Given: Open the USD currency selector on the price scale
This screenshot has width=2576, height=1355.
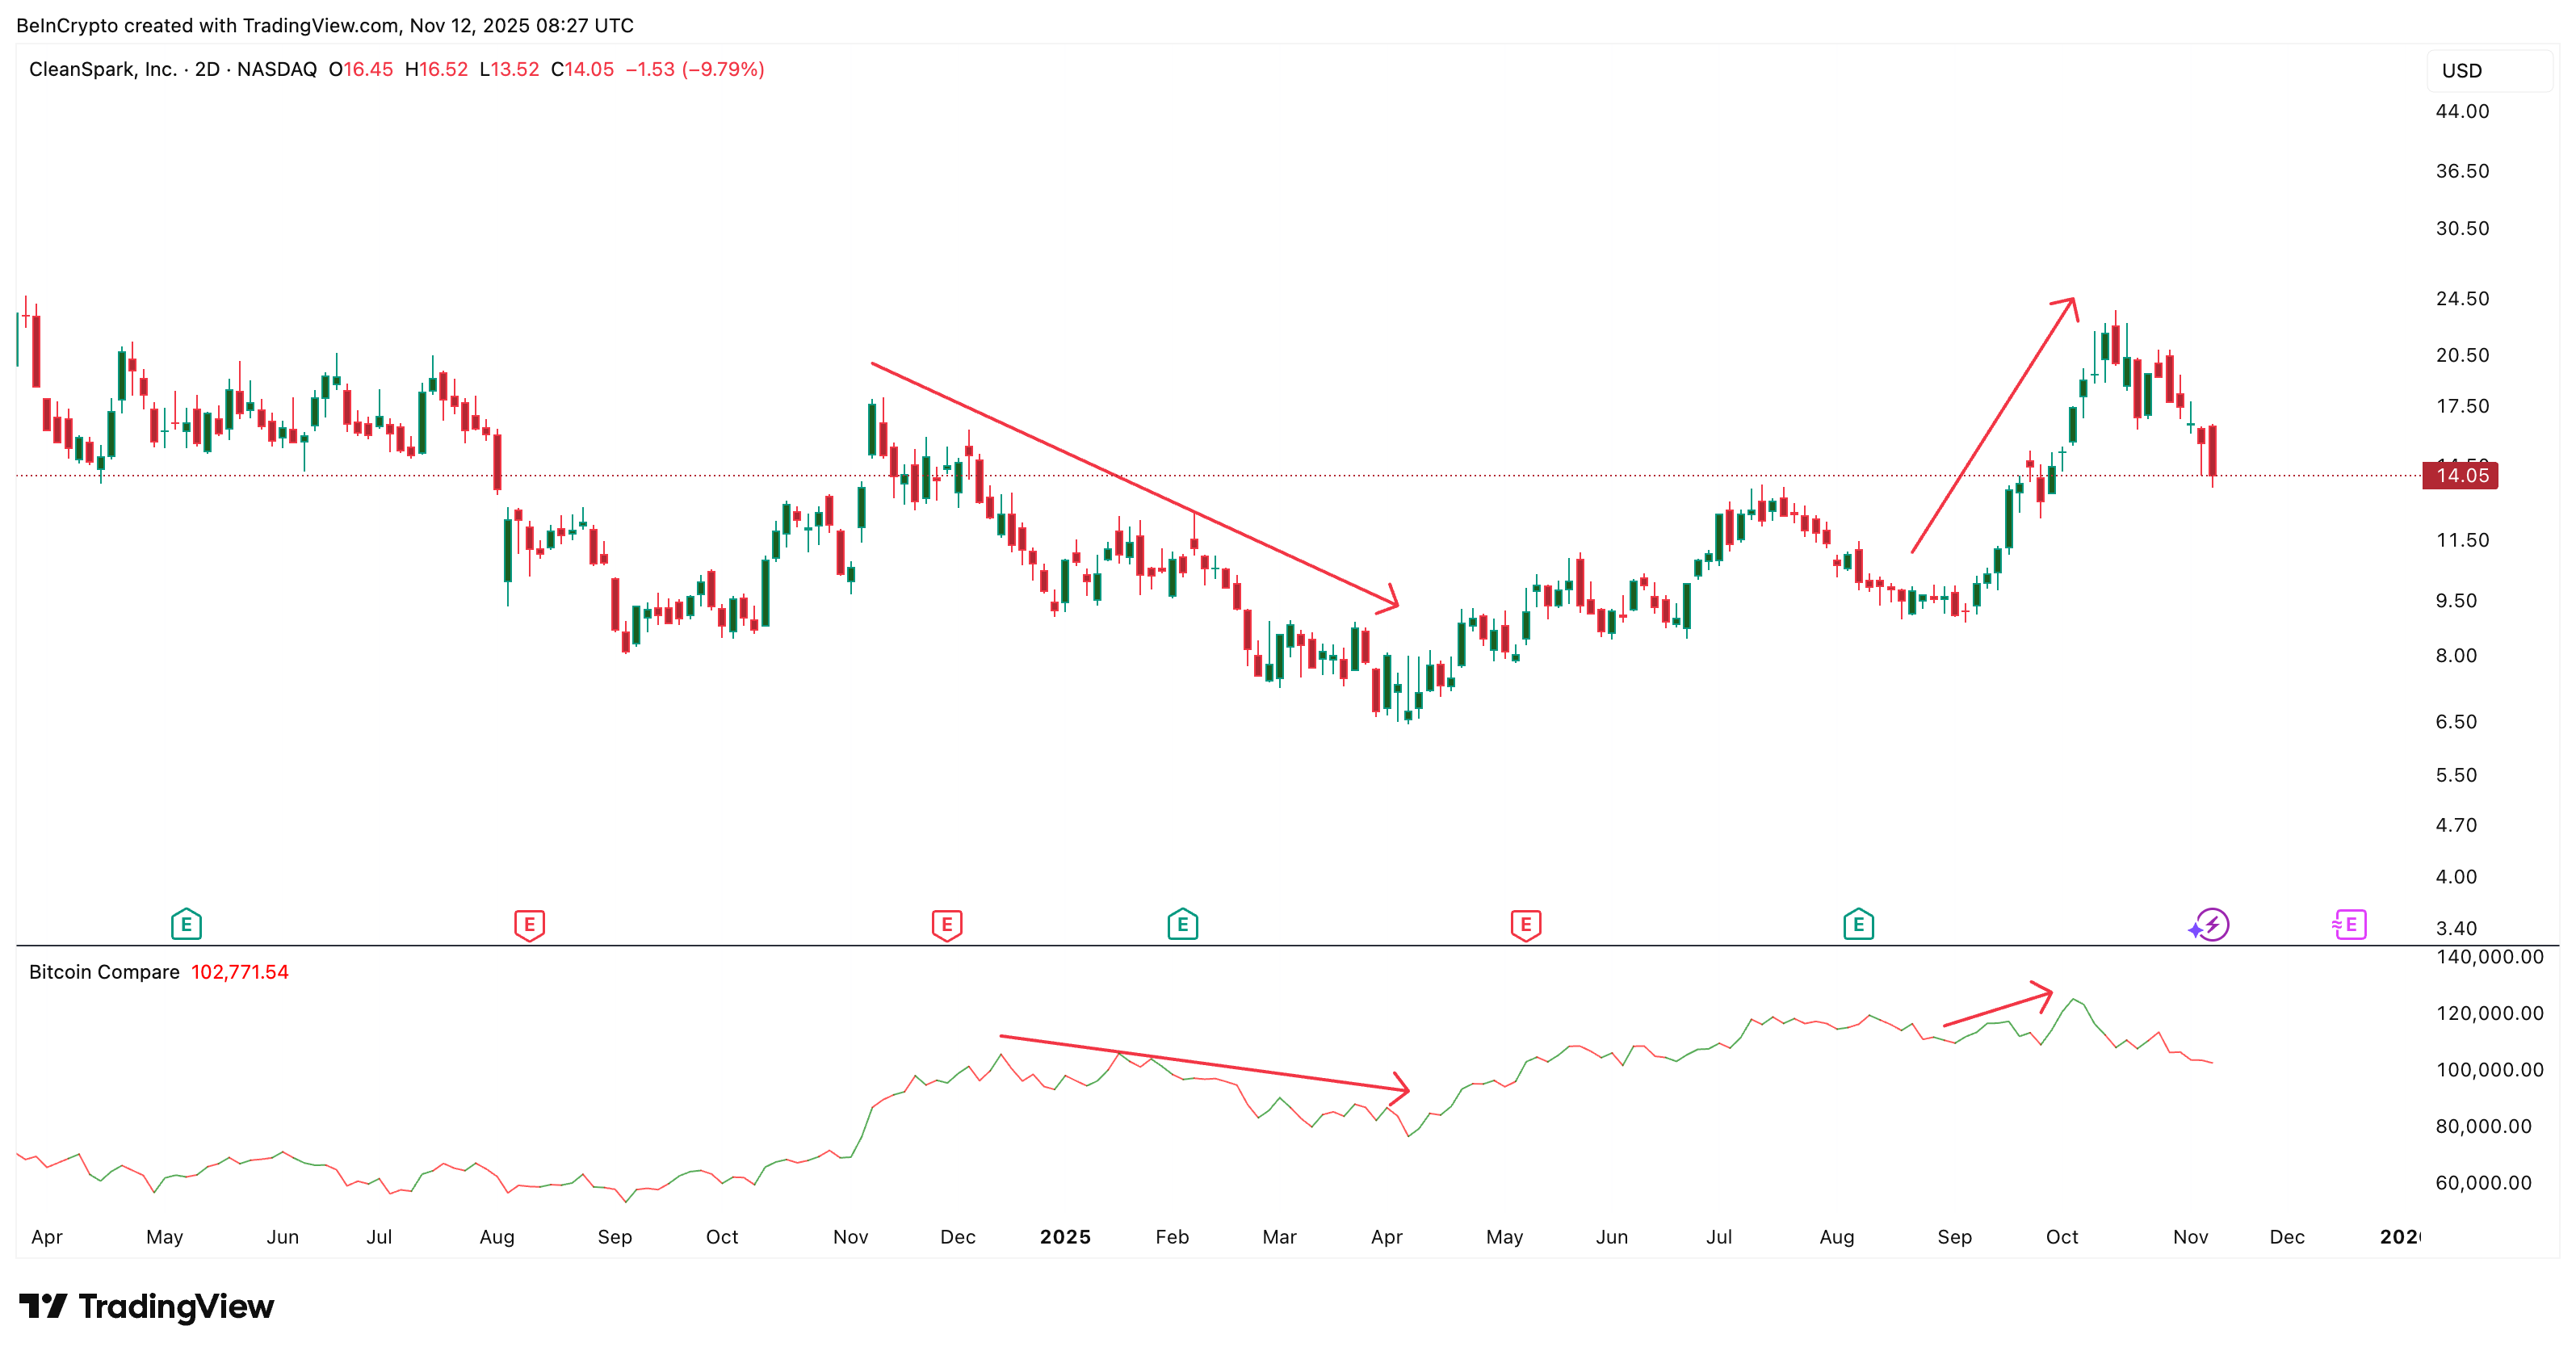Looking at the screenshot, I should click(x=2462, y=70).
